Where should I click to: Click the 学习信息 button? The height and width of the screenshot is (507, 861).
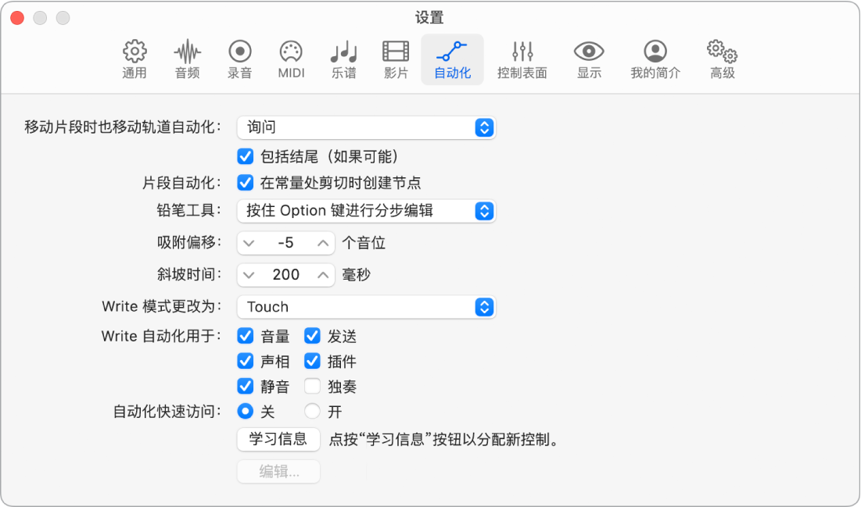tap(278, 440)
